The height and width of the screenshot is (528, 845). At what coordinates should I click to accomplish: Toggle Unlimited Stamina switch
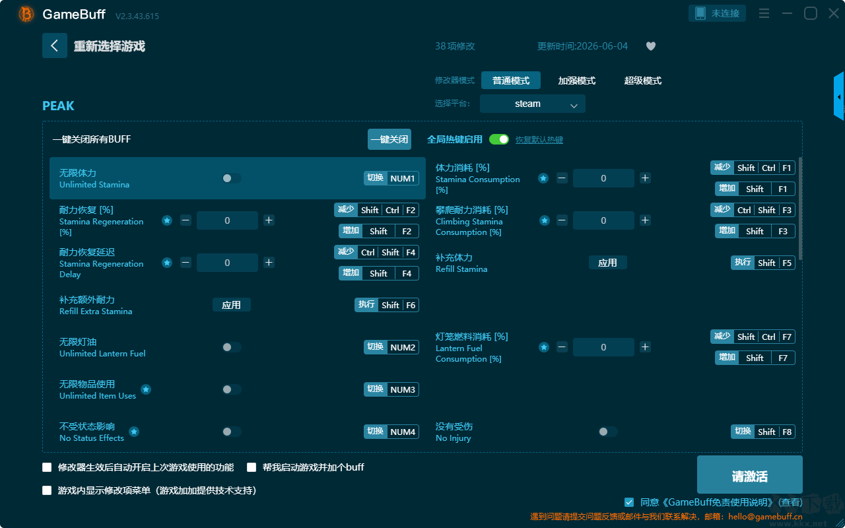pos(231,178)
